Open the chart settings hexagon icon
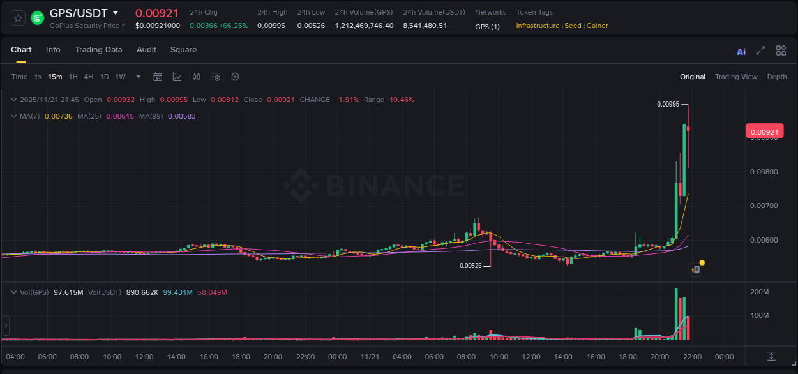This screenshot has width=798, height=374. pyautogui.click(x=235, y=77)
